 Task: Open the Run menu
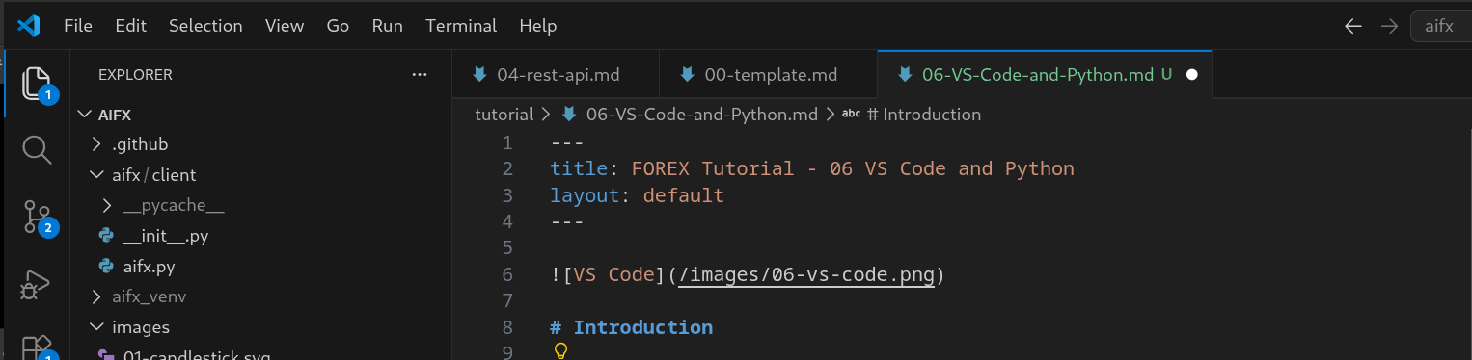pyautogui.click(x=387, y=26)
